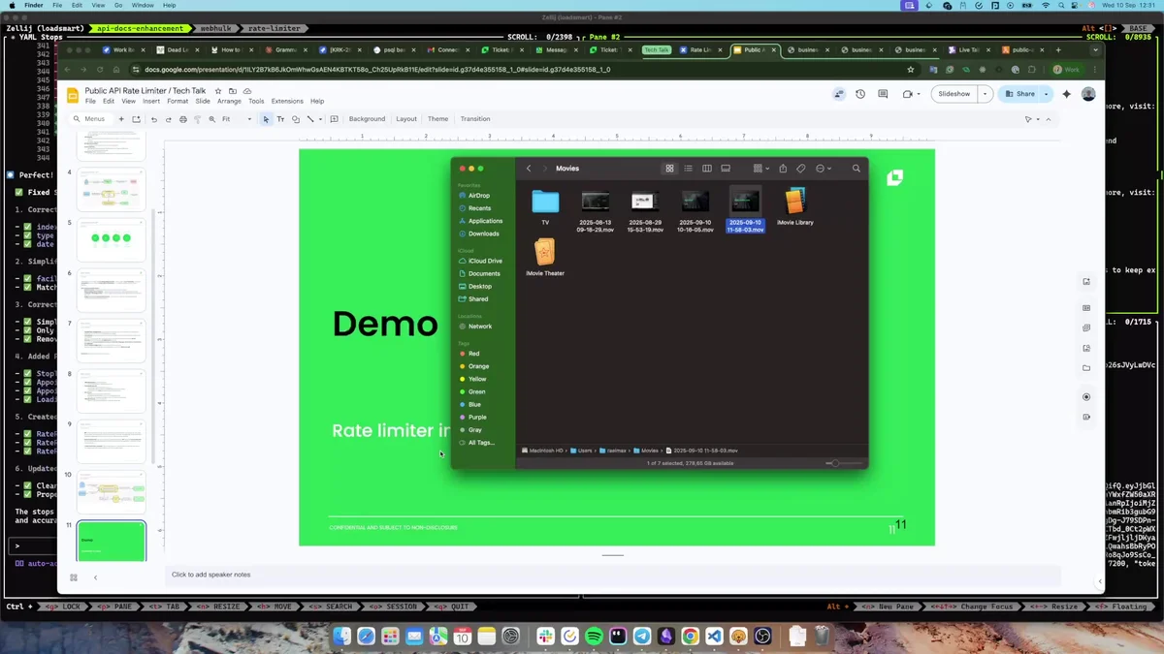The image size is (1164, 654).
Task: Click the Undo icon in Slides toolbar
Action: (x=154, y=119)
